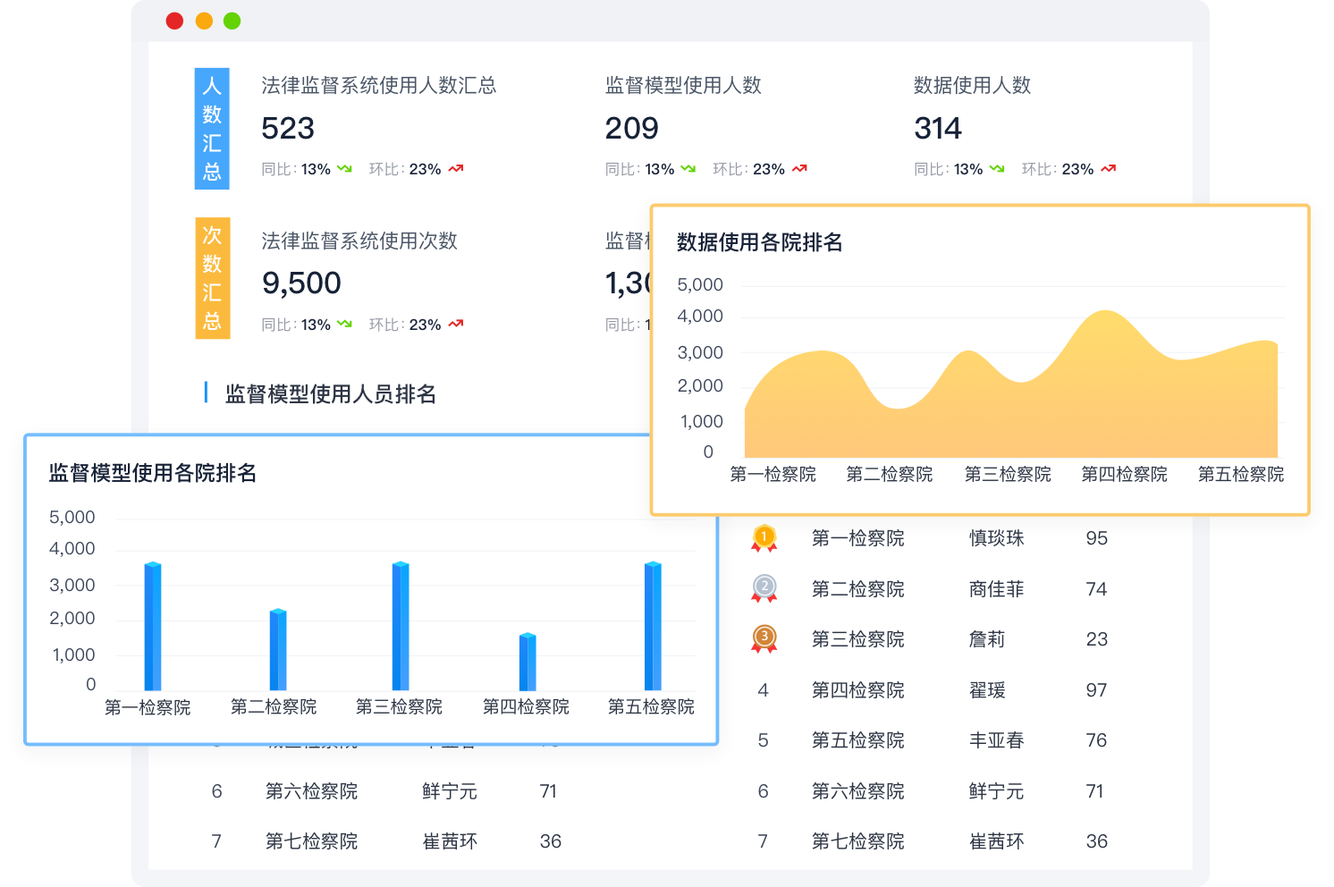This screenshot has width=1334, height=887.
Task: Select the orange 次数汇总 vertical label
Action: 212,278
